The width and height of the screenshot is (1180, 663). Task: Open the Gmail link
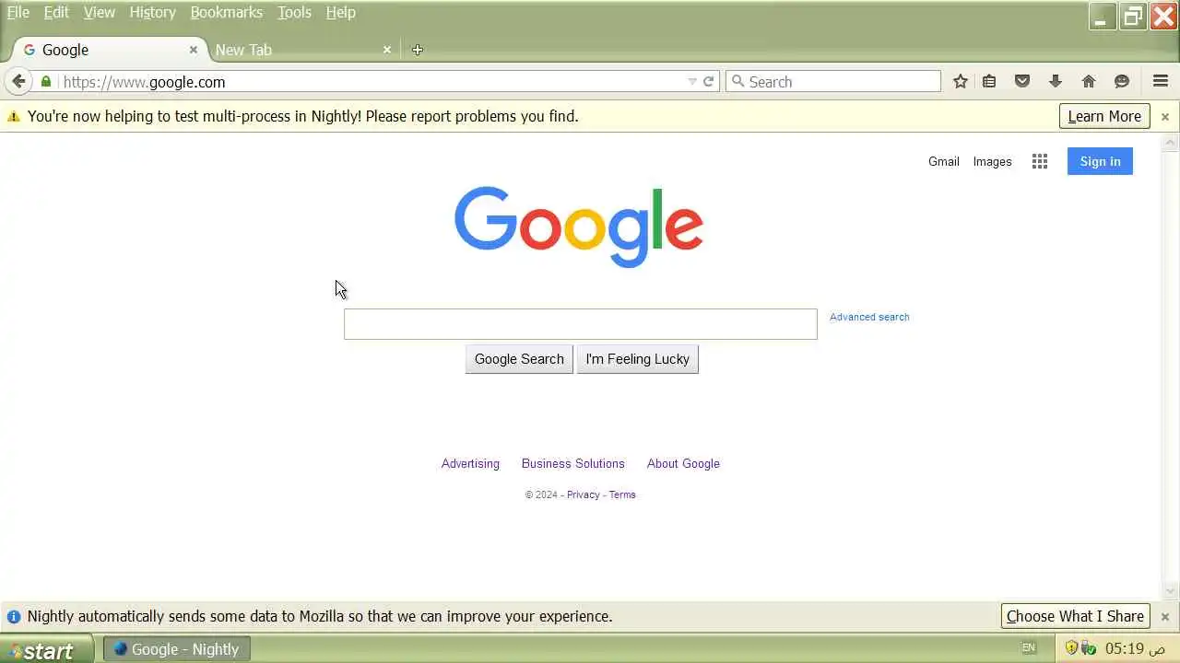[944, 161]
